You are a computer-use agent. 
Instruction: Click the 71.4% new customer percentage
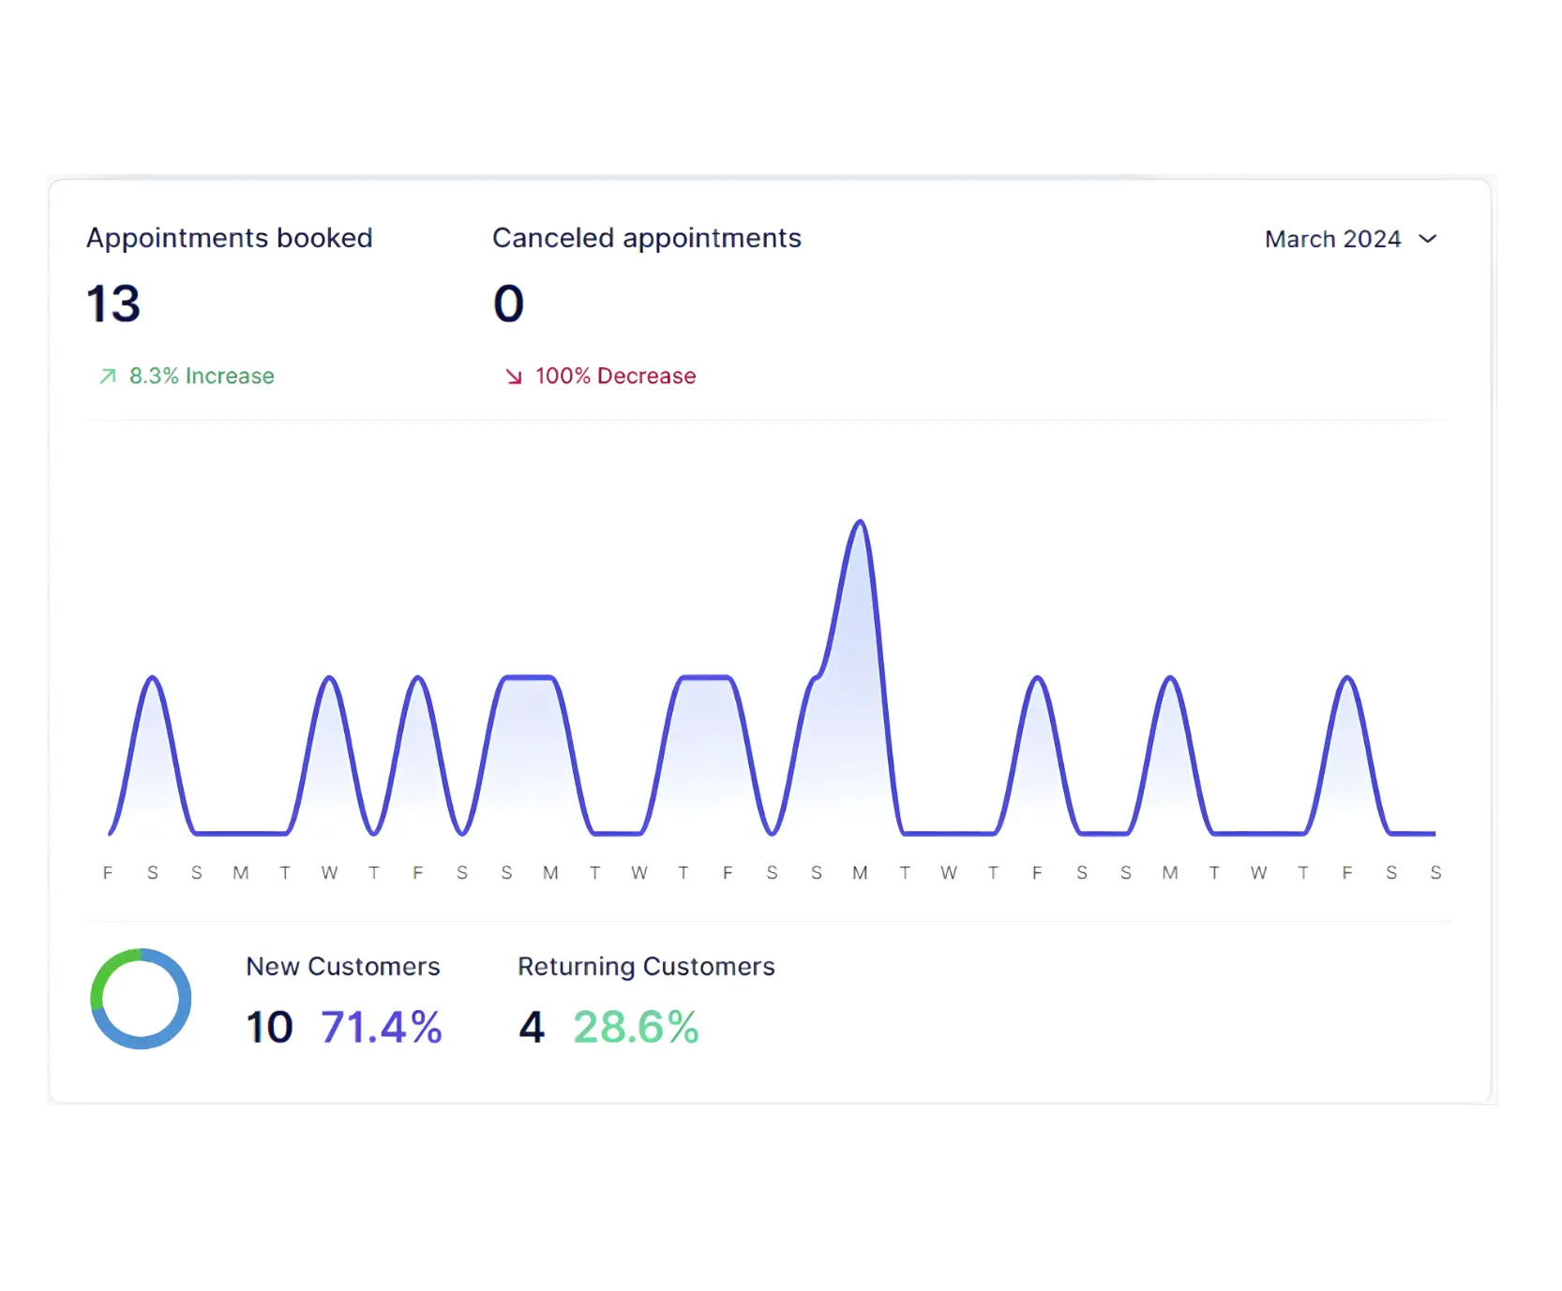point(381,1026)
